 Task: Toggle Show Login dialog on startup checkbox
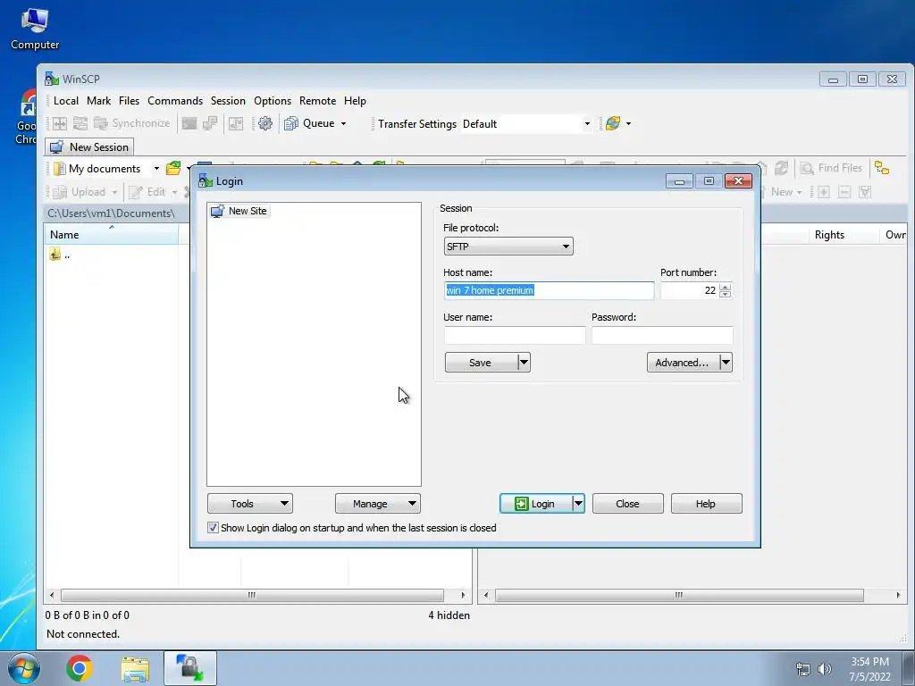tap(213, 528)
